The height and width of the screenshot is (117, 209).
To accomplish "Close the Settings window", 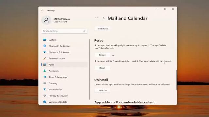I will click(x=173, y=9).
